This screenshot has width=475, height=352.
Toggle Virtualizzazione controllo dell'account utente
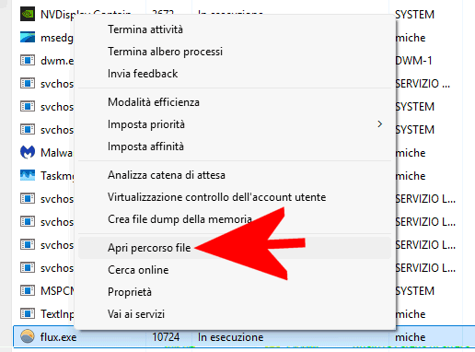coord(235,197)
